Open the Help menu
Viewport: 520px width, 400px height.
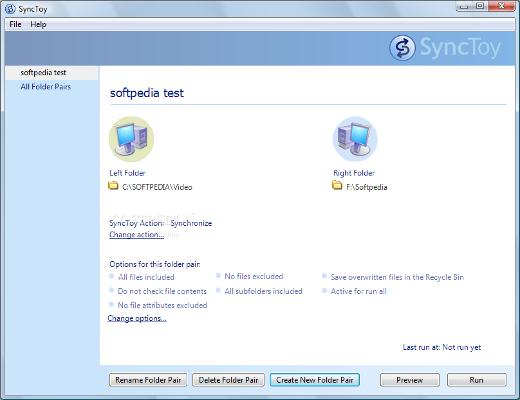tap(38, 24)
